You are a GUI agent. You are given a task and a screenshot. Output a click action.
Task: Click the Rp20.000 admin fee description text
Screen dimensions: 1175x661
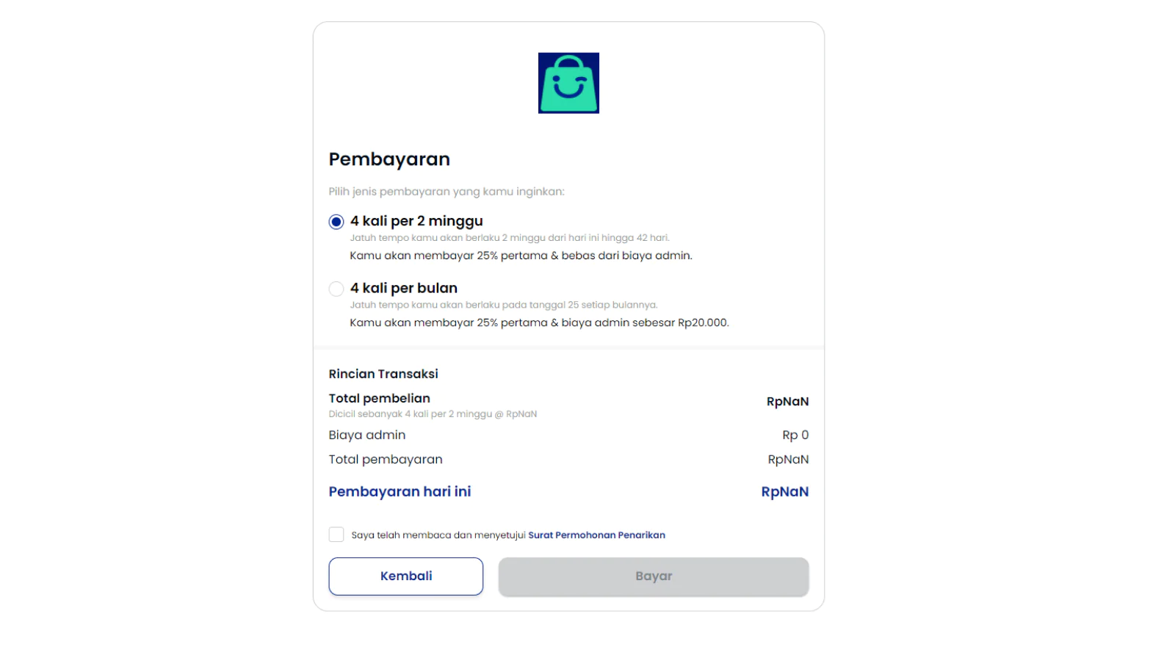click(x=539, y=322)
